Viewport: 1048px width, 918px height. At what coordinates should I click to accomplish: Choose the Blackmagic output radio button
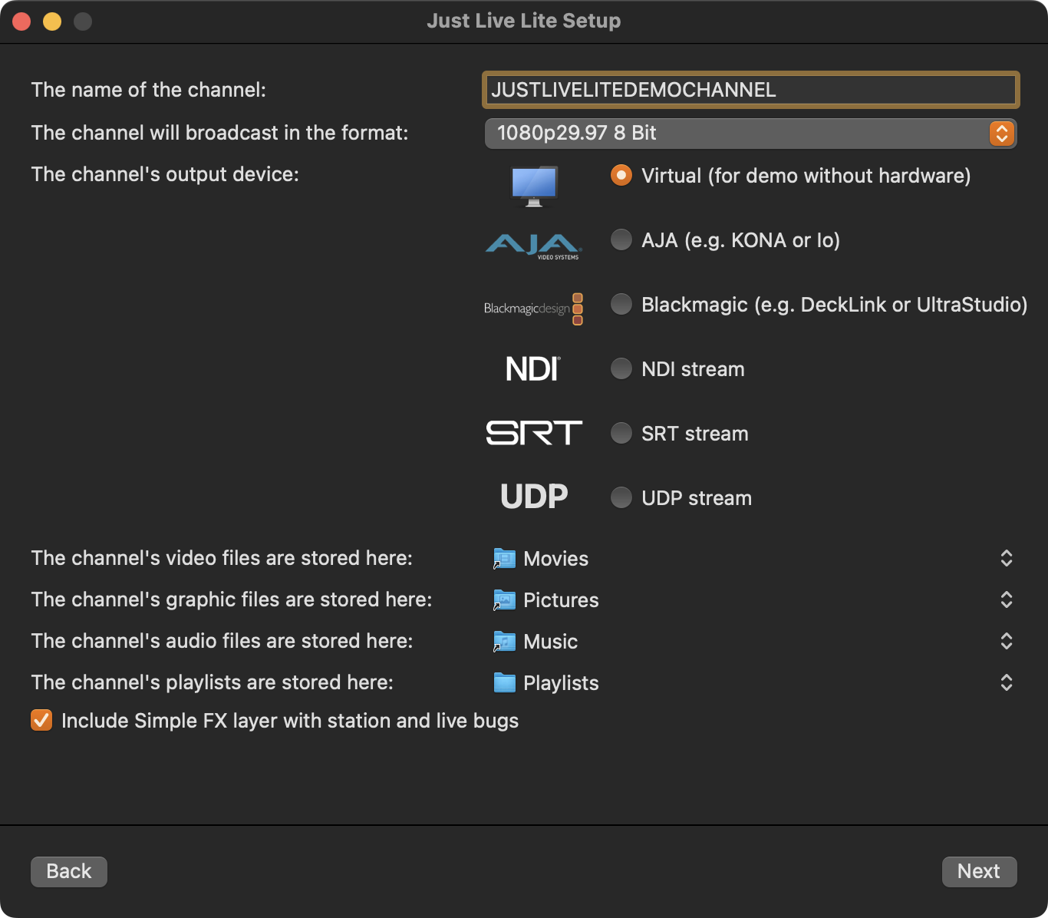pyautogui.click(x=621, y=304)
